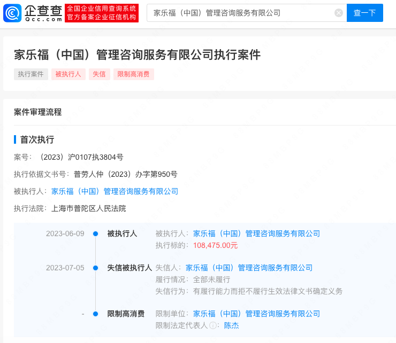Screen dimensions: 396x343
Task: Select the case number (2023)沪0107执3804号
Action: click(x=81, y=157)
